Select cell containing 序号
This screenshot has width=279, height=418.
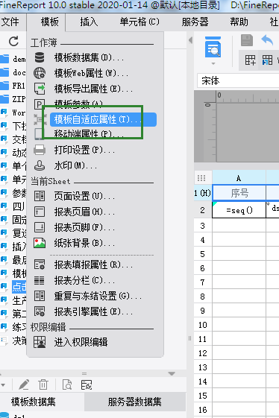point(239,193)
